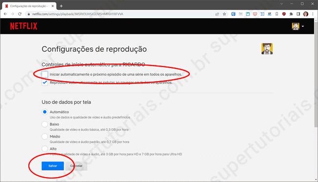Viewport: 318px width, 182px height.
Task: Open the bookmark-ribbon extension icon
Action: tap(277, 14)
